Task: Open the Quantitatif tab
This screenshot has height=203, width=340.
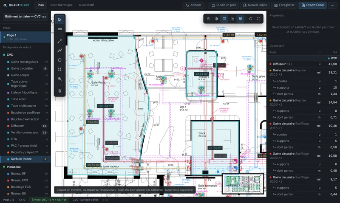Action: tap(86, 5)
